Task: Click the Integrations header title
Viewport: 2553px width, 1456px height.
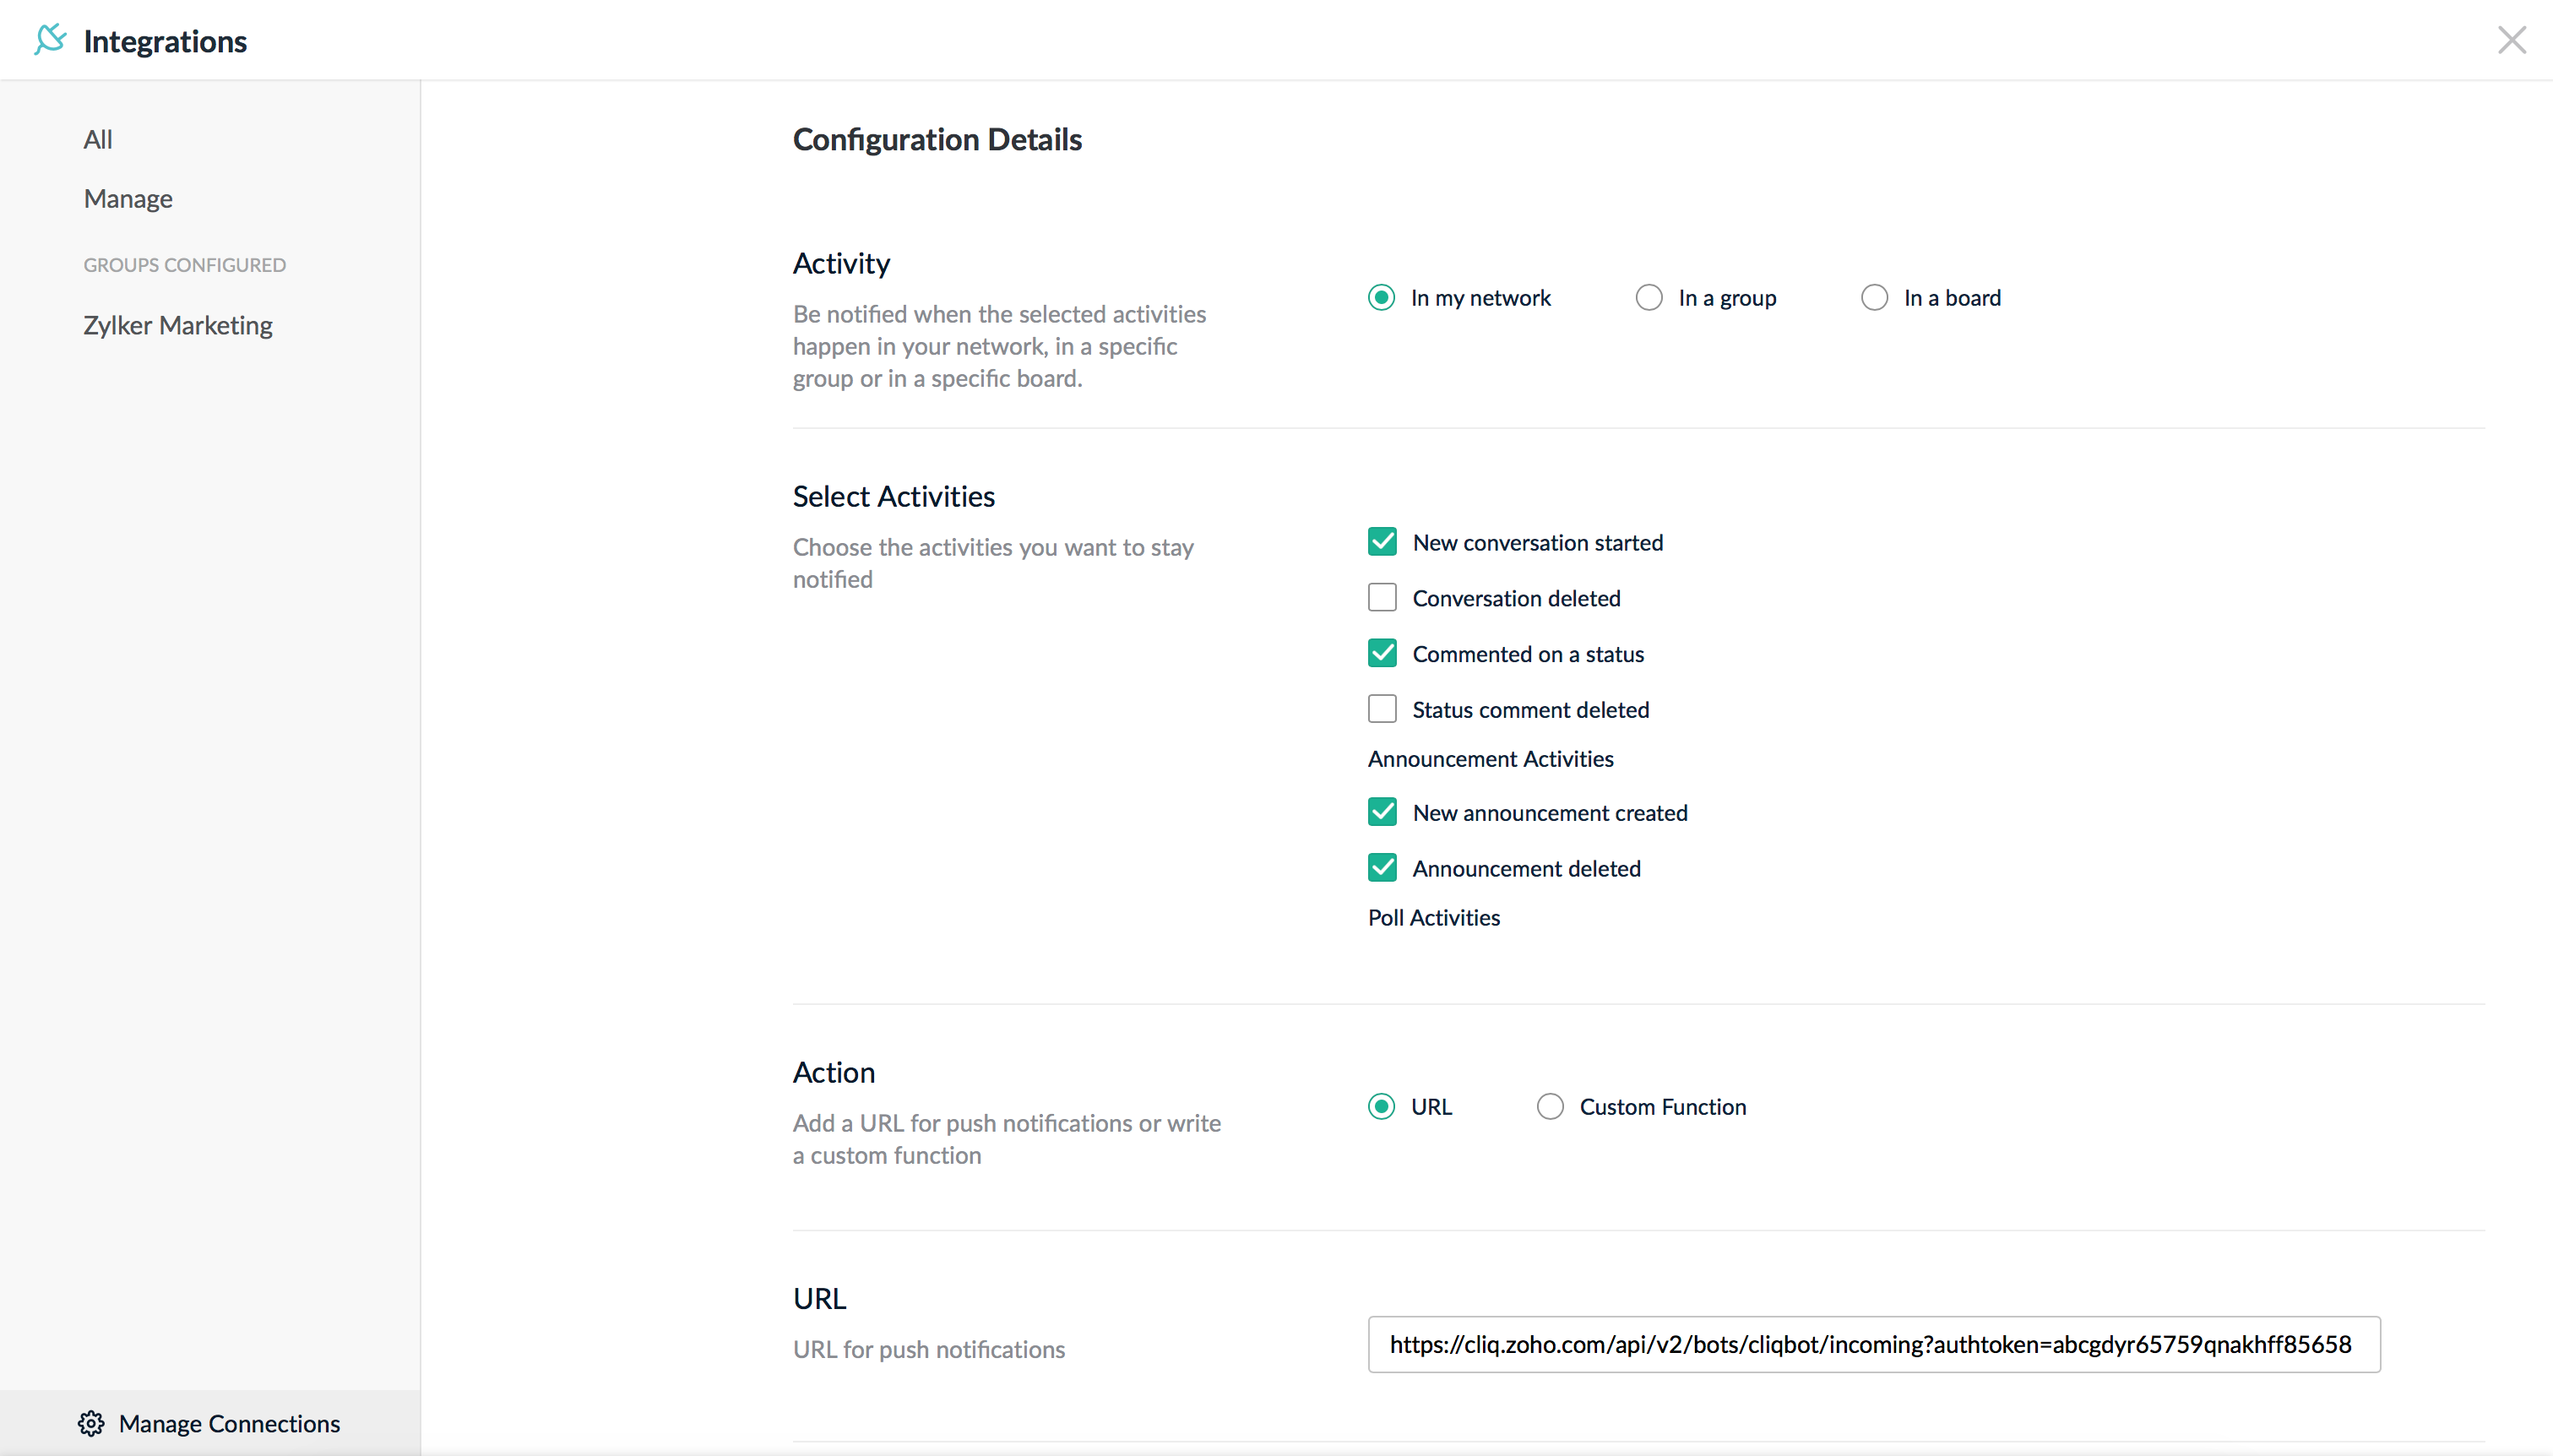Action: coord(165,41)
